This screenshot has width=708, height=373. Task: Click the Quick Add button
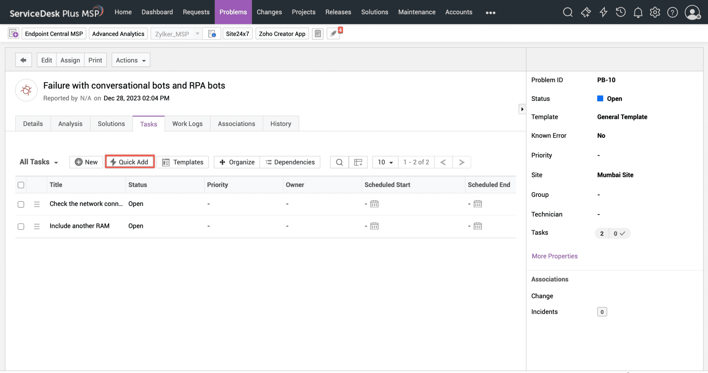coord(130,162)
